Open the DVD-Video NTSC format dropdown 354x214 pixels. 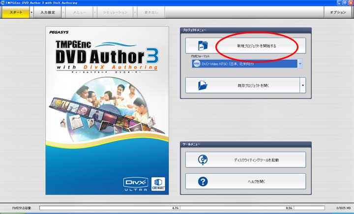[x=300, y=64]
